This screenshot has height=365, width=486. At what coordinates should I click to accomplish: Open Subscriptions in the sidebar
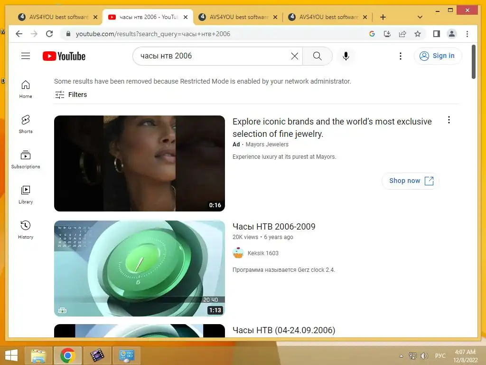(x=26, y=160)
